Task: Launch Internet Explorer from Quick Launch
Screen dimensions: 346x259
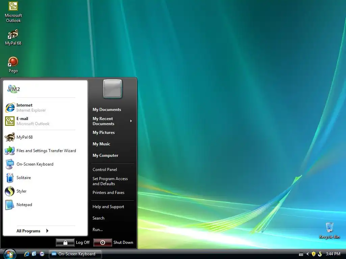Action: (27, 254)
